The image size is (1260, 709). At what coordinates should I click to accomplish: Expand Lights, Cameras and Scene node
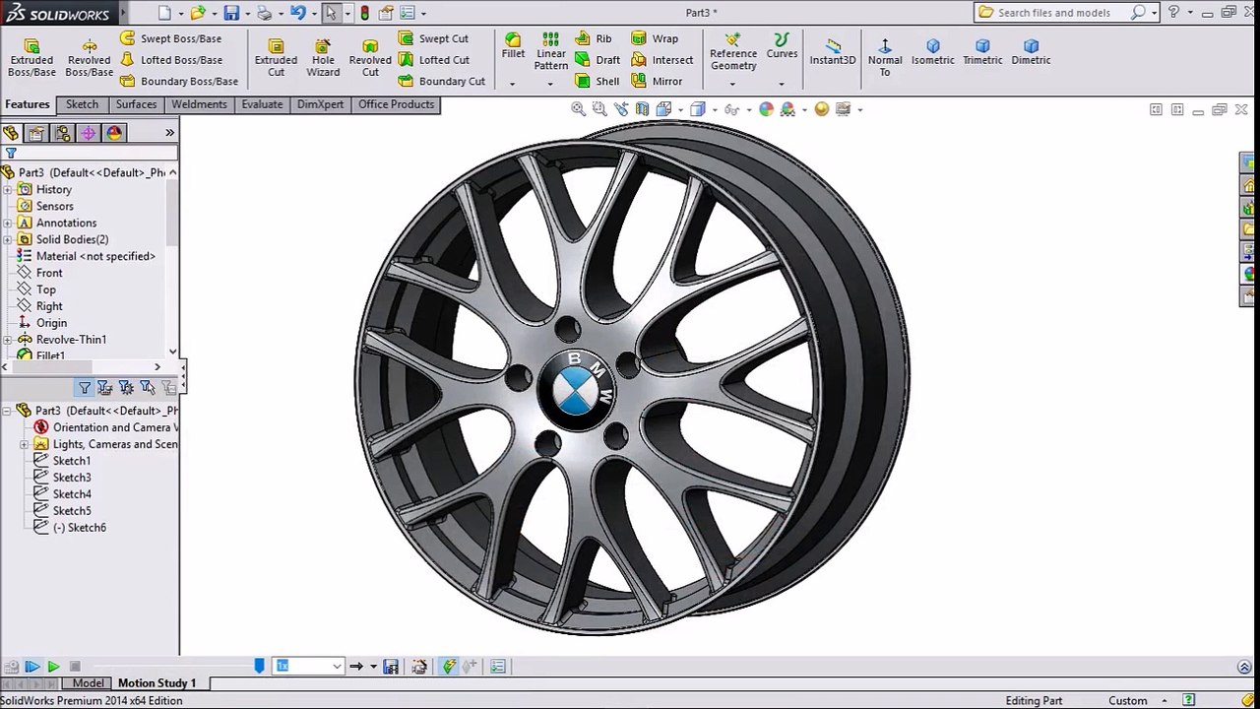pyautogui.click(x=25, y=444)
